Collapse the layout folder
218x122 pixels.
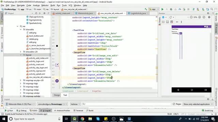[20, 55]
